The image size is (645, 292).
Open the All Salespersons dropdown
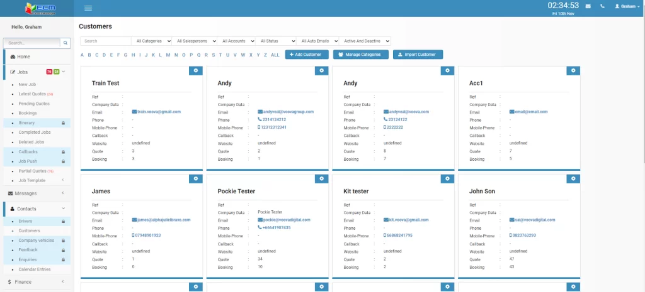(x=197, y=41)
